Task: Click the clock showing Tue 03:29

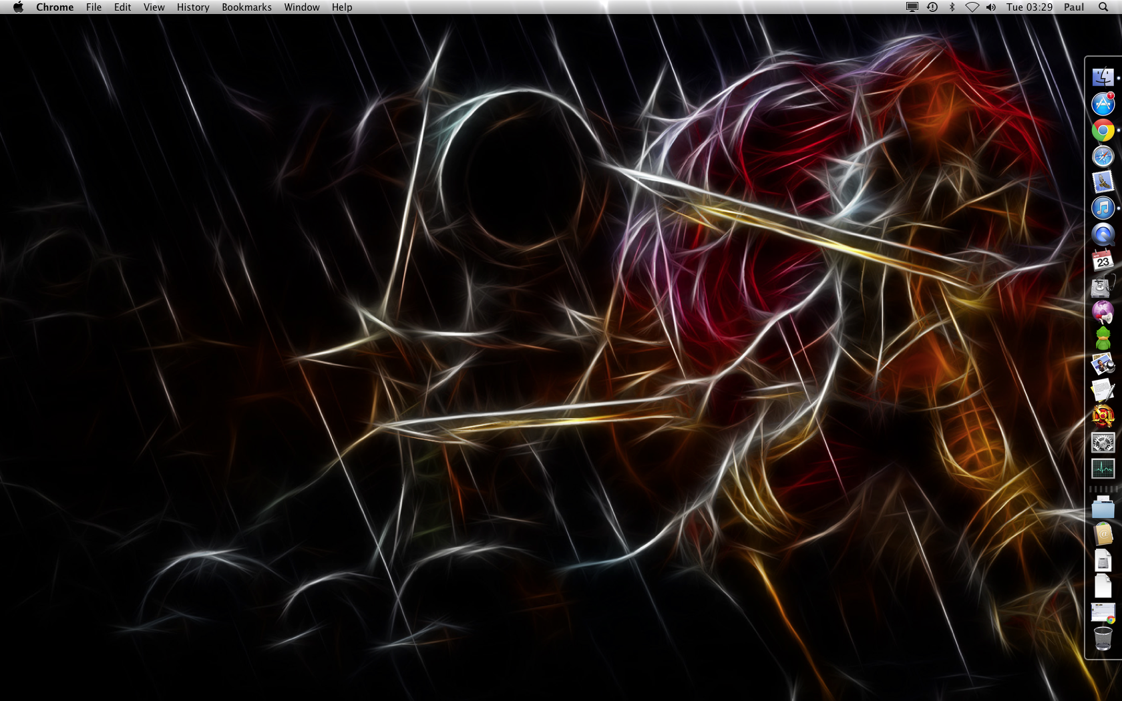Action: (1029, 7)
